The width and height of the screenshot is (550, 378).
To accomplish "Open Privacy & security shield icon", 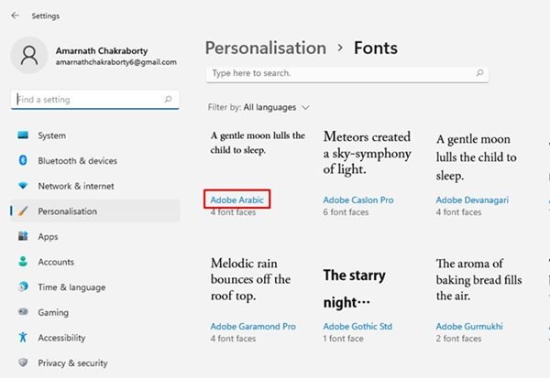I will tap(23, 362).
